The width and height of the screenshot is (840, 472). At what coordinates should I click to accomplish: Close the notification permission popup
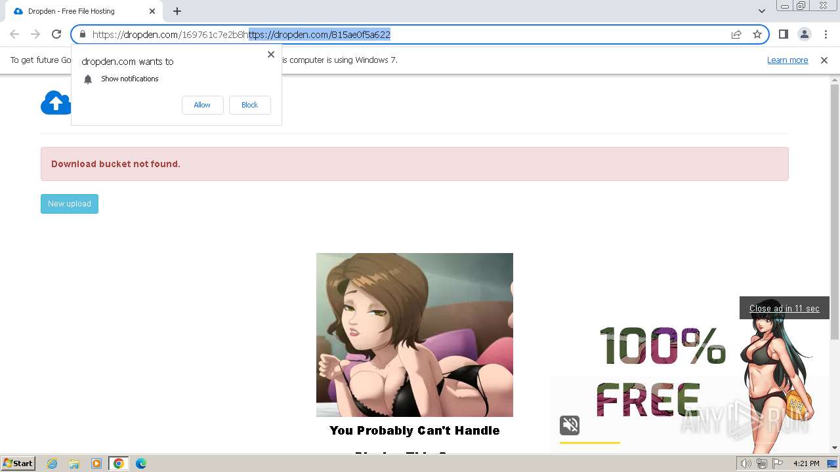[x=271, y=54]
